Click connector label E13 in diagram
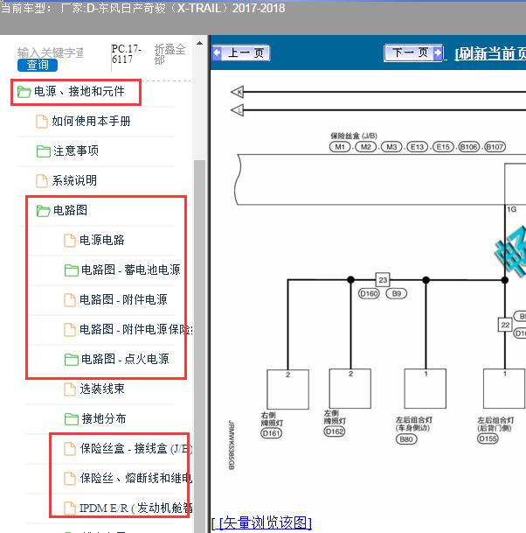The width and height of the screenshot is (526, 533). (x=417, y=147)
